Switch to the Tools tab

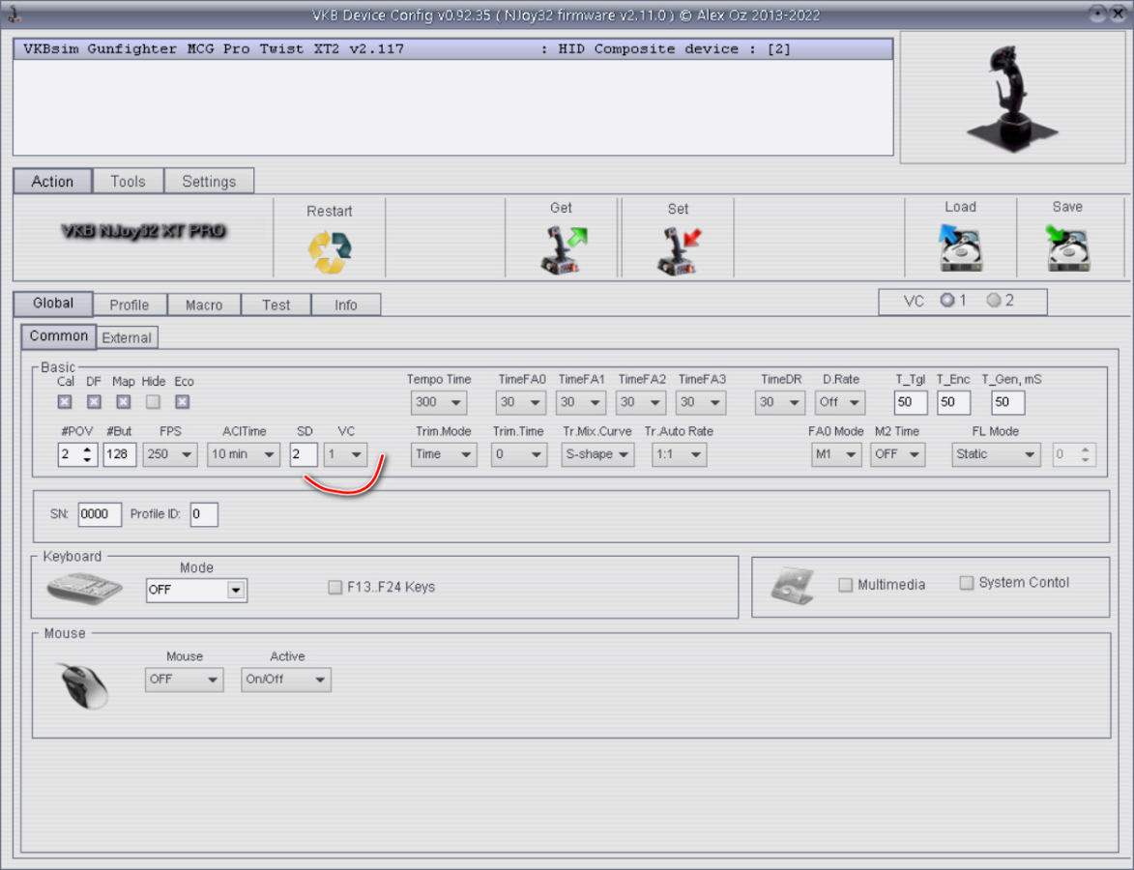click(x=128, y=182)
